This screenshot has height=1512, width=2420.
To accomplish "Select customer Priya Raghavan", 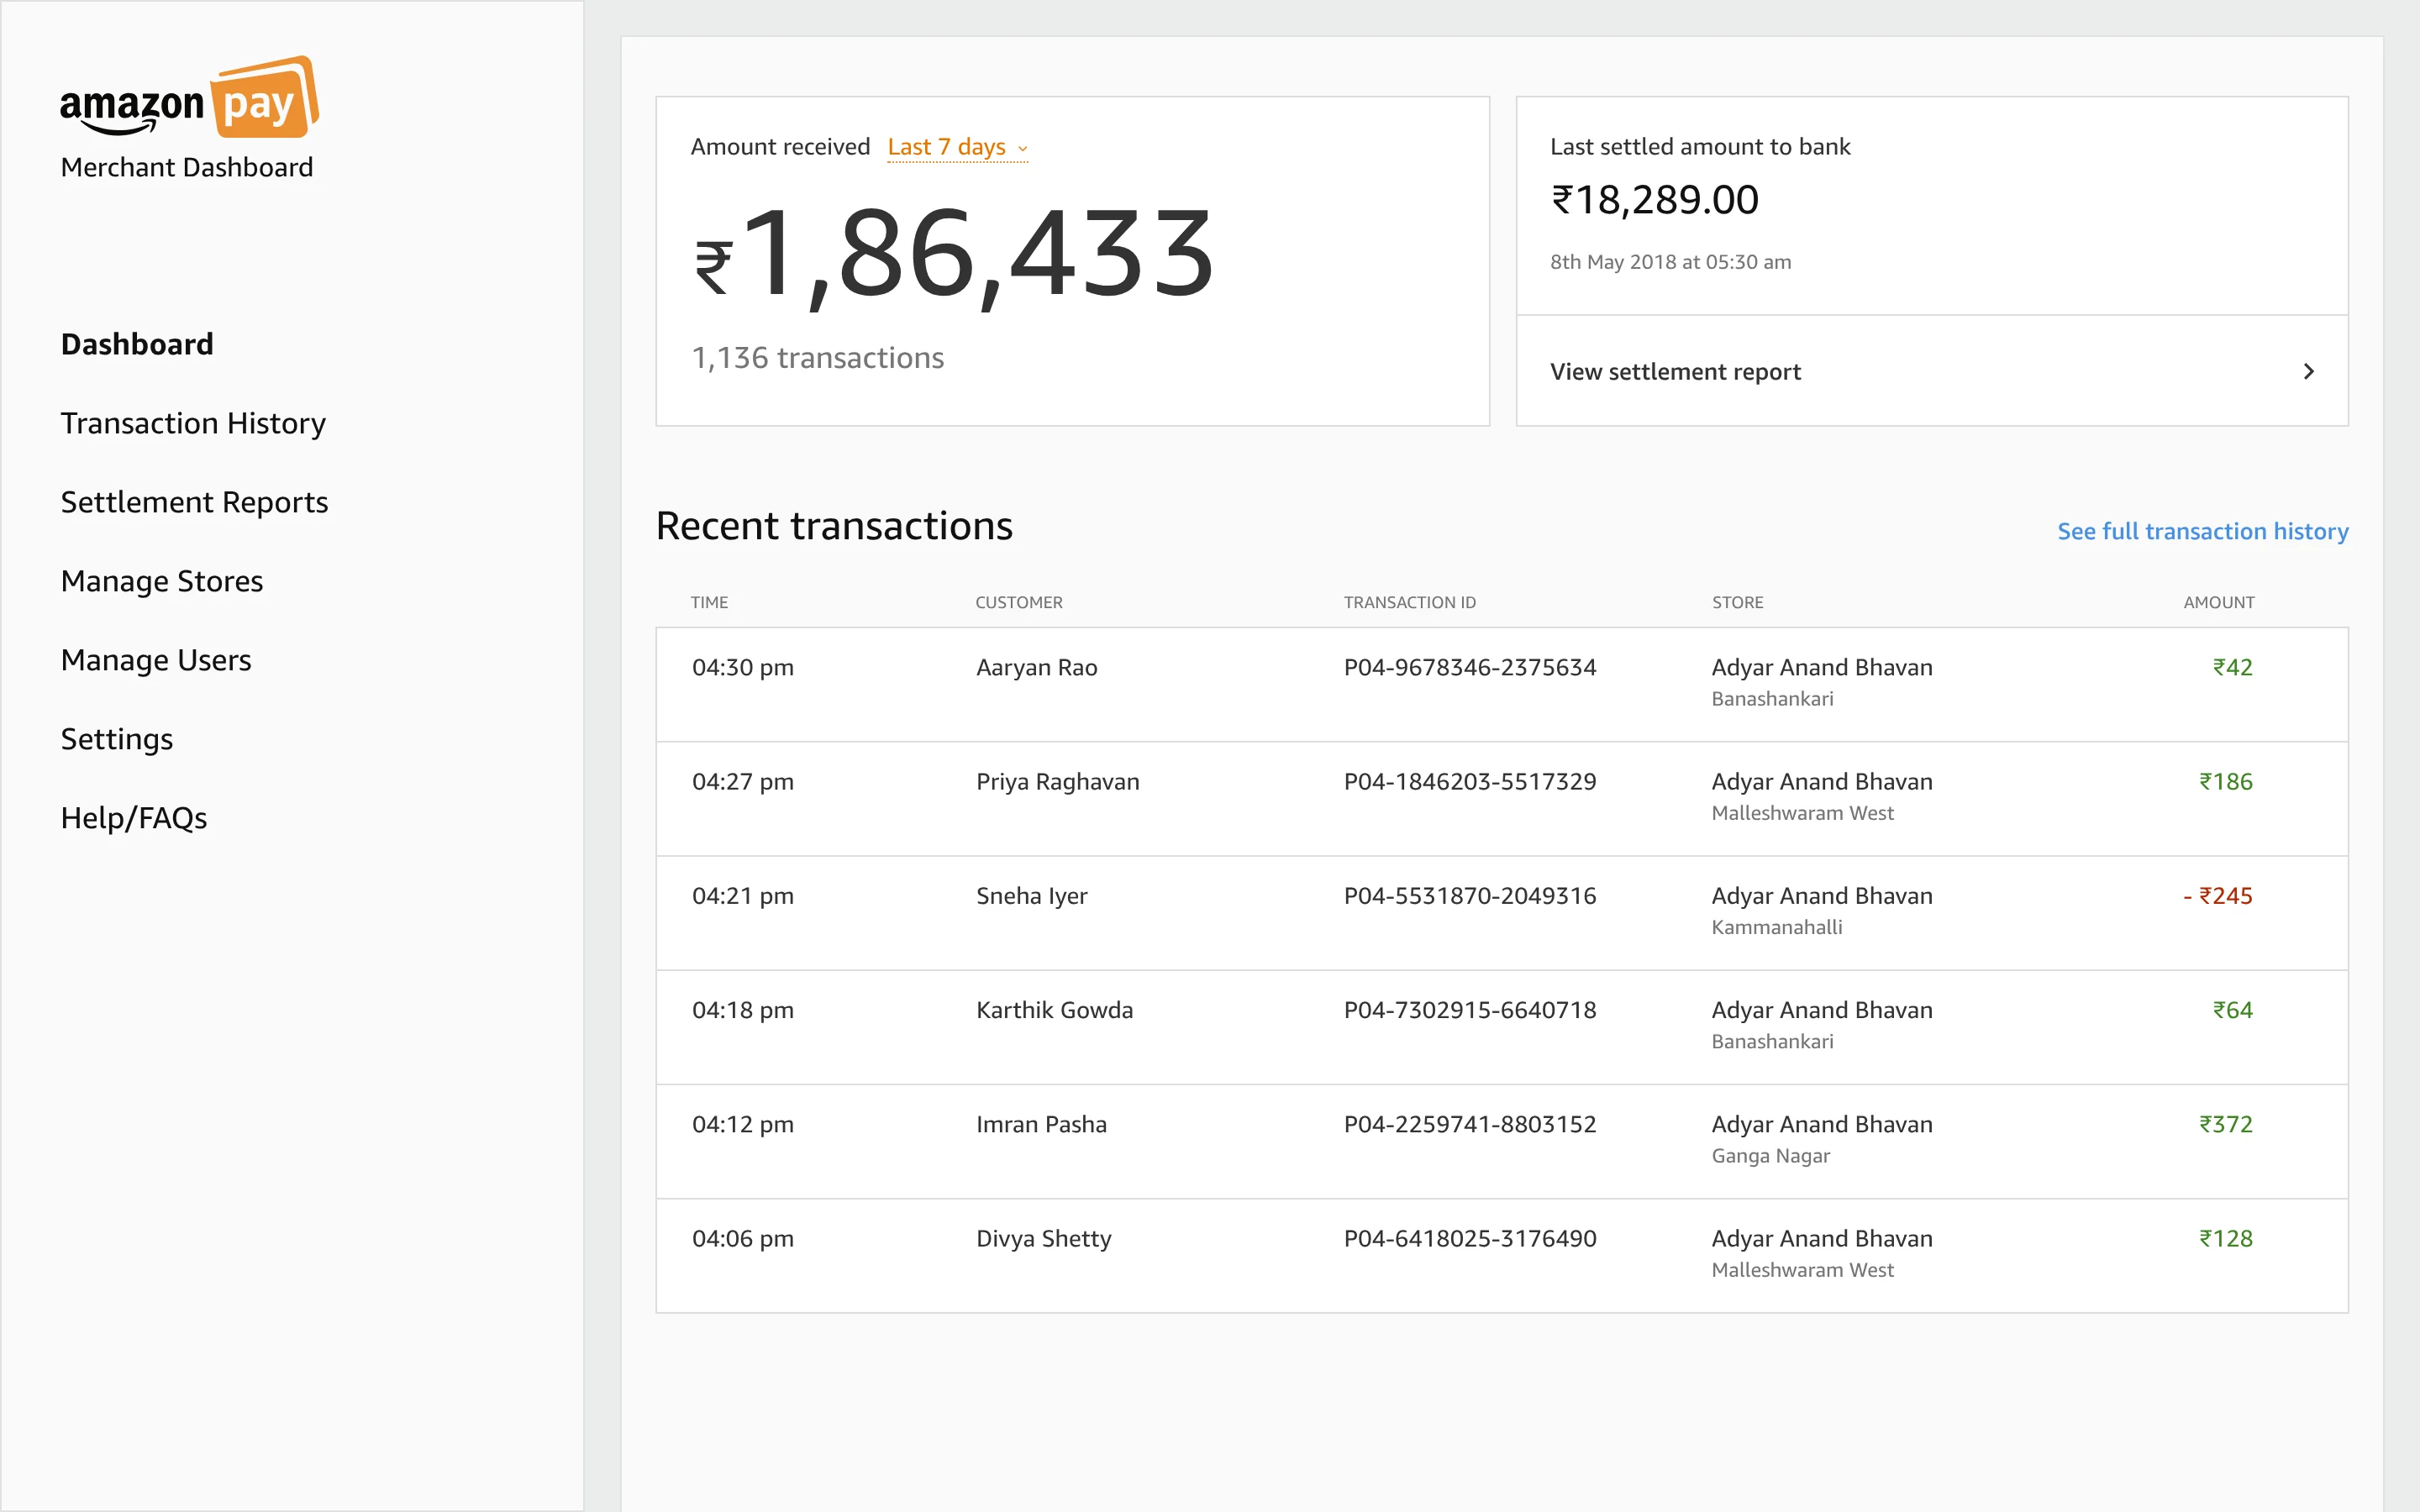I will [1057, 782].
